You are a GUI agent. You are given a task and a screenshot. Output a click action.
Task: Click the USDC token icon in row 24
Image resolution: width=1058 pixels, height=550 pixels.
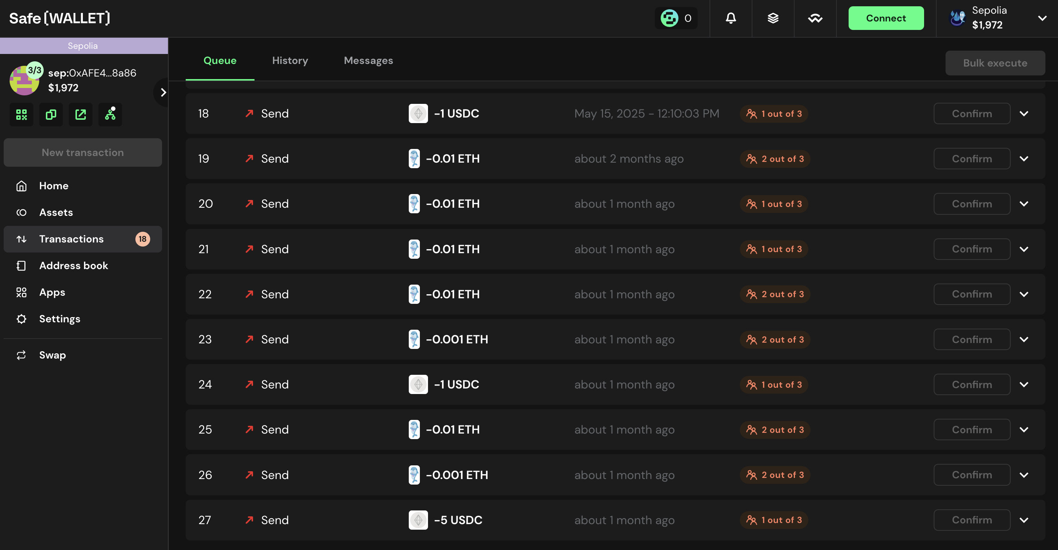click(x=418, y=384)
